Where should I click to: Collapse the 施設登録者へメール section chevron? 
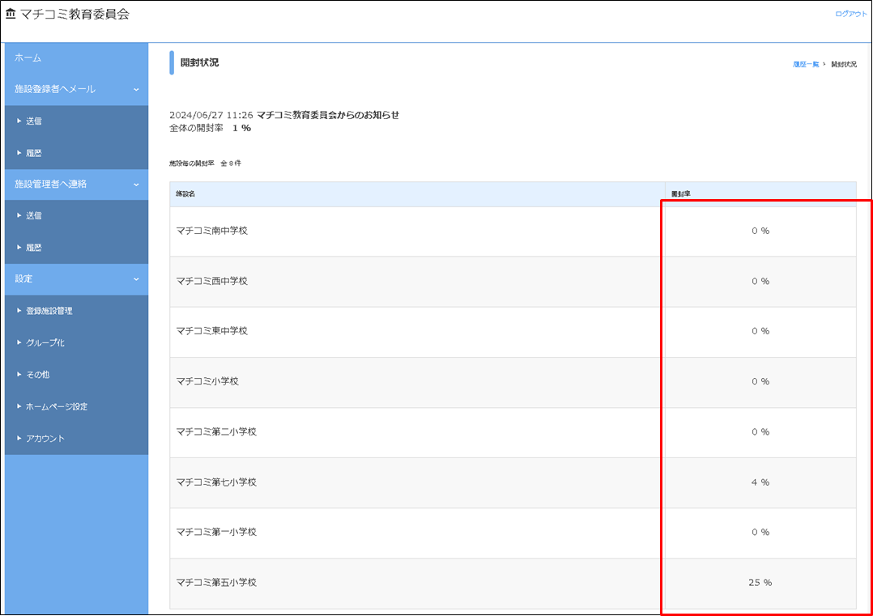[x=136, y=90]
